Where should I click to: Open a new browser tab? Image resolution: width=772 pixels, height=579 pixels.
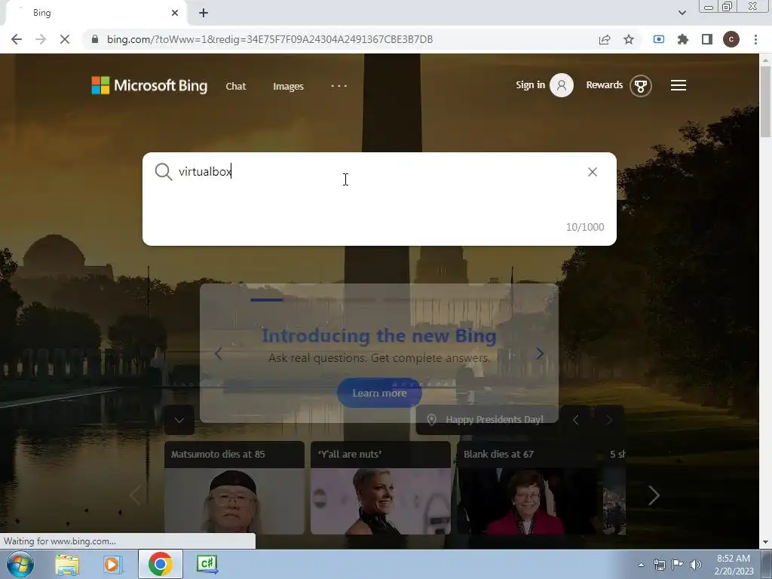204,13
